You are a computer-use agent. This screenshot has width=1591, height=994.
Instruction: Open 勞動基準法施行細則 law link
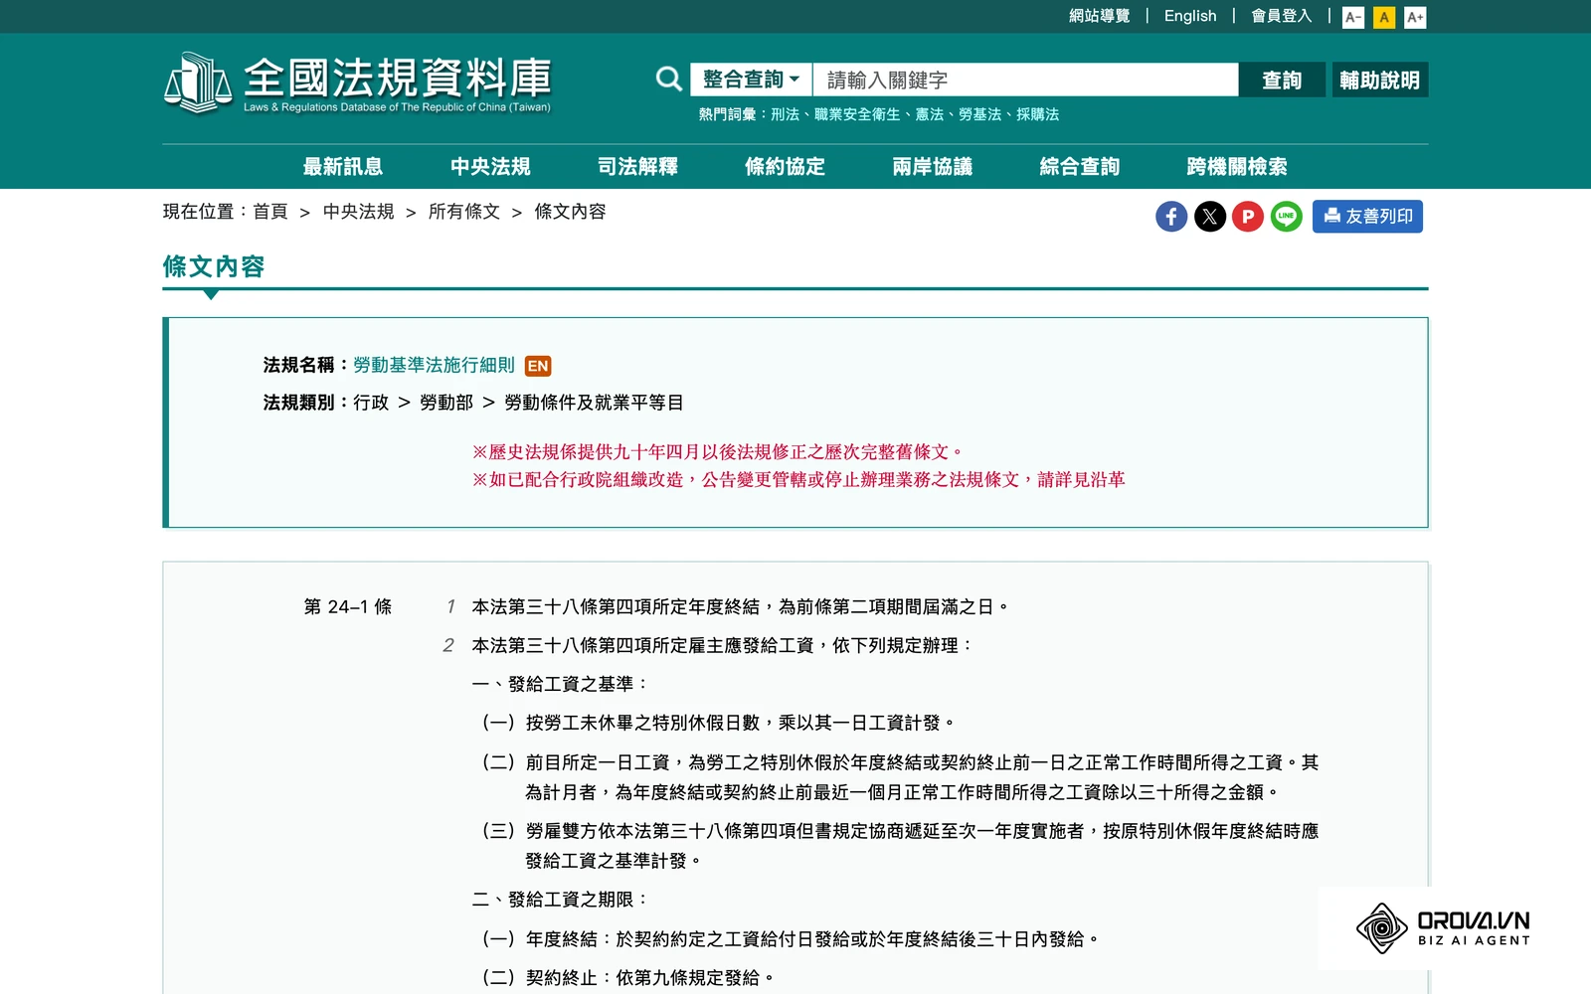coord(434,365)
